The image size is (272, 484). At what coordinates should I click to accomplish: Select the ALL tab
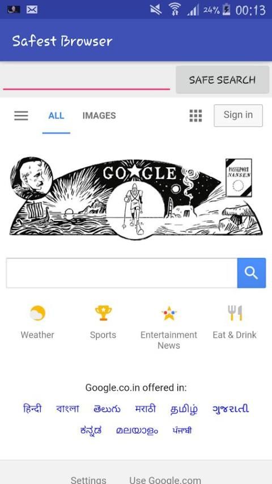tap(56, 116)
